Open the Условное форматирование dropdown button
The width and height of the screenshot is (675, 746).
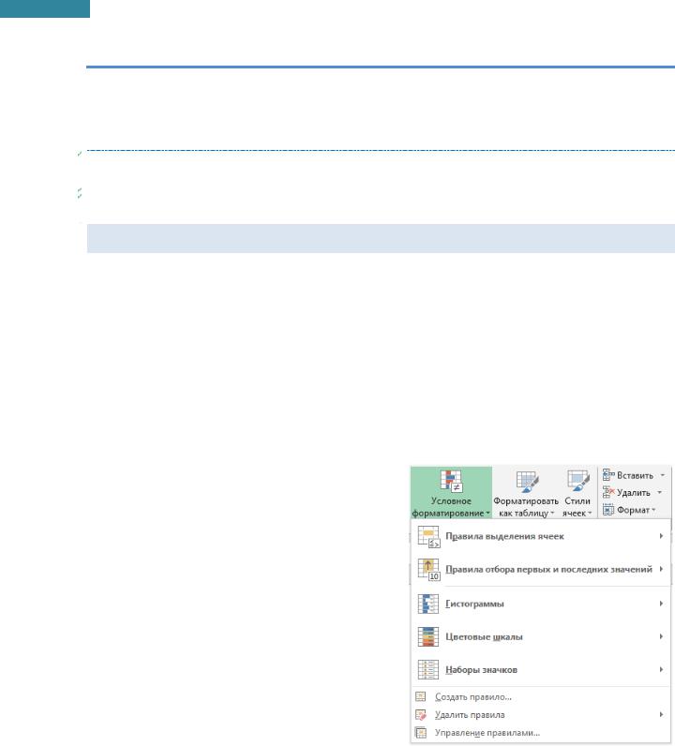coord(451,492)
